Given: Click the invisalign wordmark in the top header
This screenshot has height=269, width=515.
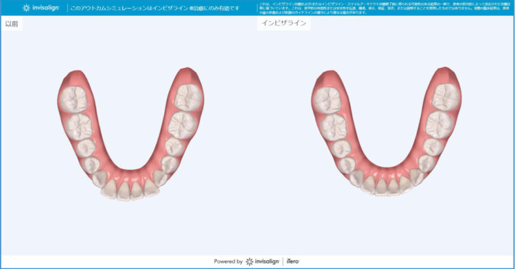Looking at the screenshot, I should click(45, 8).
